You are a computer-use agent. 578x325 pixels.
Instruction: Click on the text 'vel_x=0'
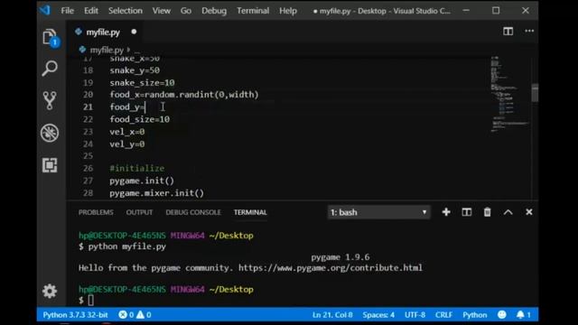point(127,132)
